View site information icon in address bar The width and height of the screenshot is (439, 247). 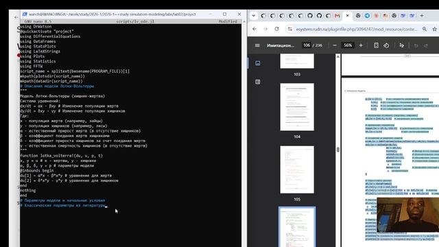(290, 29)
